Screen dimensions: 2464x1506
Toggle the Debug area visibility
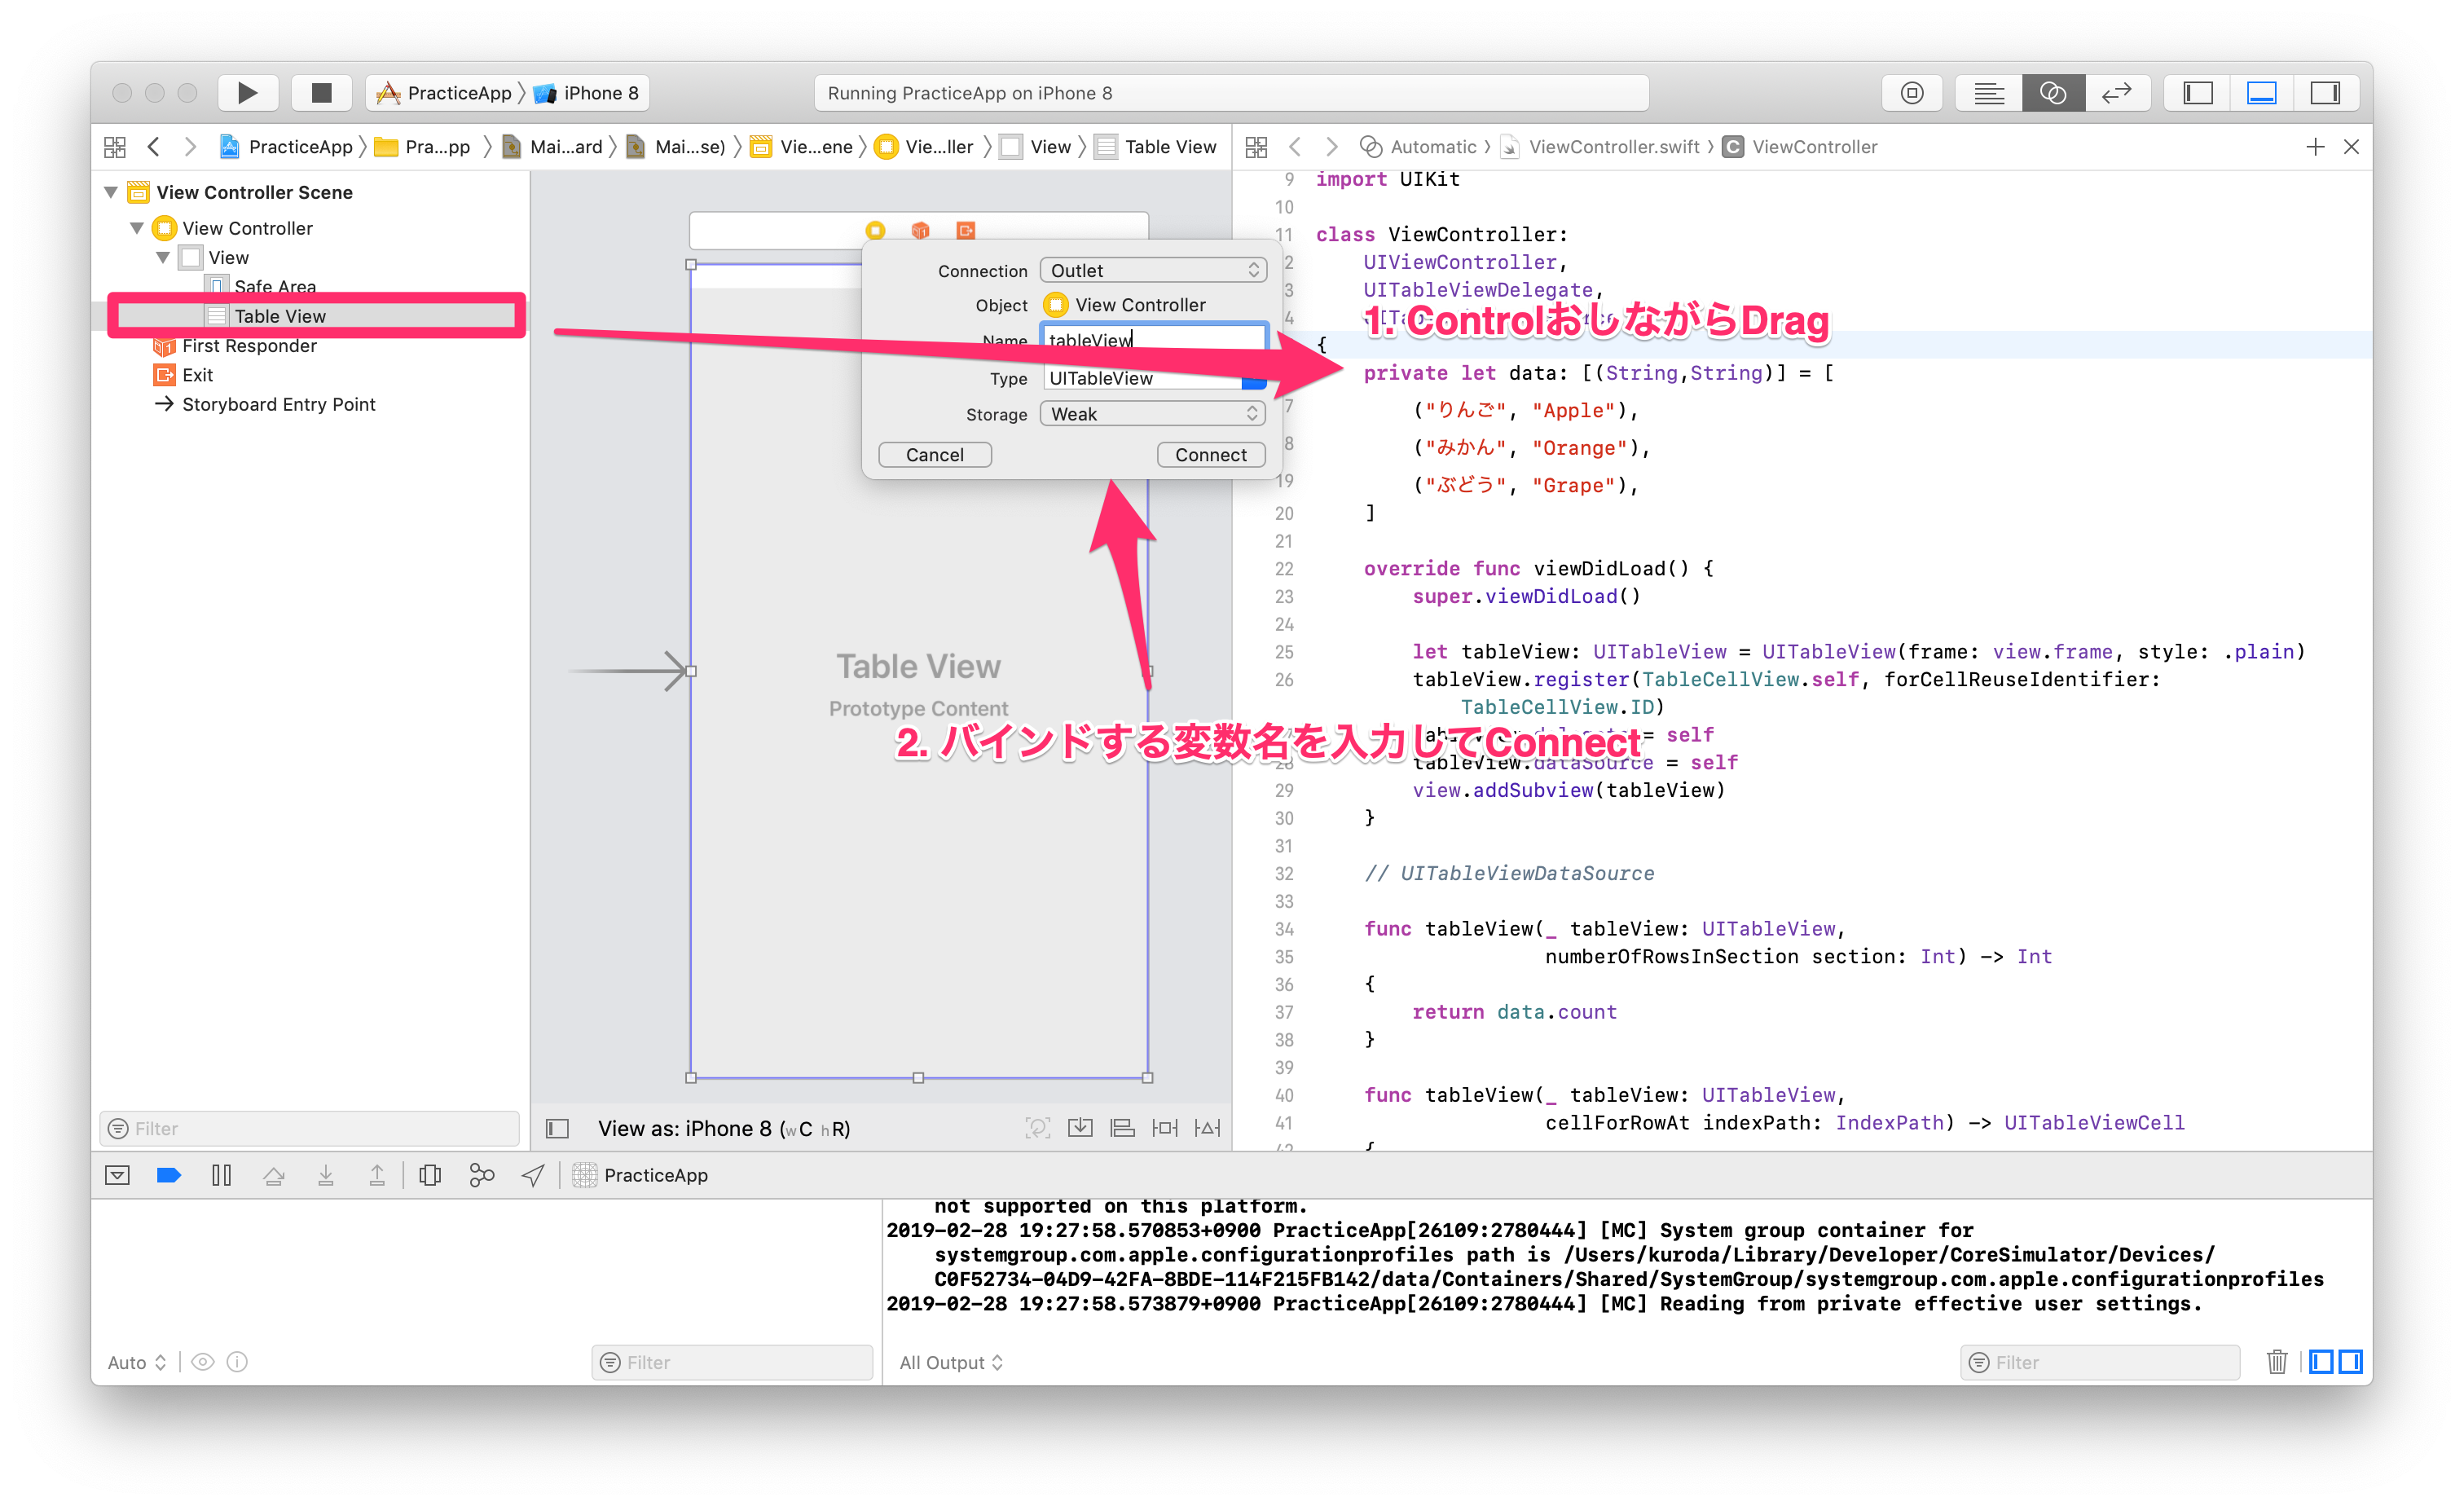[2261, 93]
